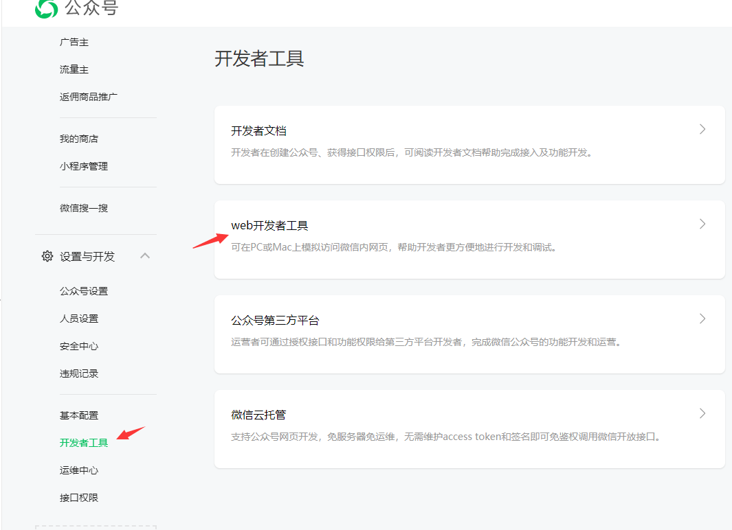Open 运维中心 in sidebar
This screenshot has width=732, height=530.
click(x=79, y=470)
